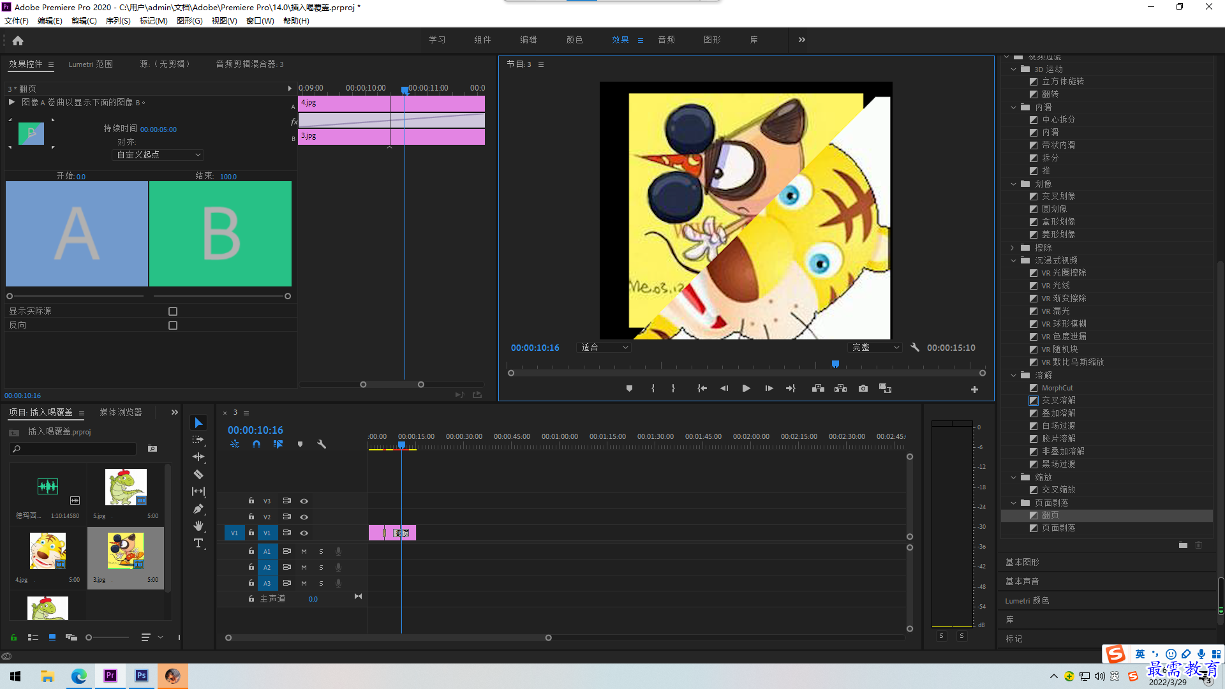Click Mark Out button

tap(673, 389)
